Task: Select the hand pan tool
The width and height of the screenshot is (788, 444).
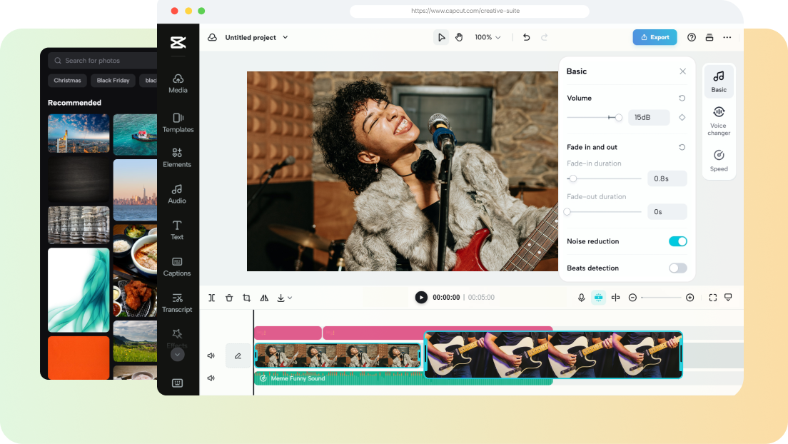Action: point(459,37)
